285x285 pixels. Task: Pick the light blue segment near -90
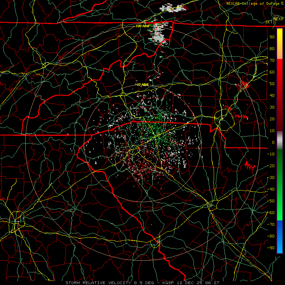[x=280, y=247]
